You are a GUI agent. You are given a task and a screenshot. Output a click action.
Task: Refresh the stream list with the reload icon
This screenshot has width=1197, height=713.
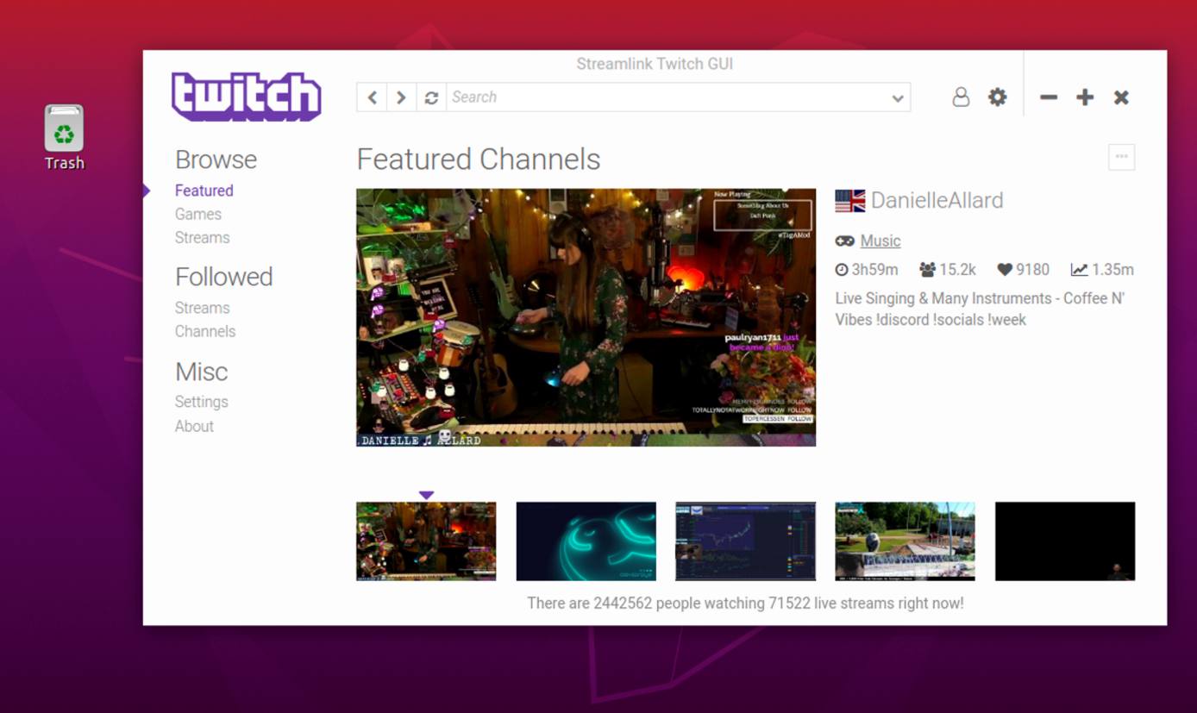coord(430,97)
